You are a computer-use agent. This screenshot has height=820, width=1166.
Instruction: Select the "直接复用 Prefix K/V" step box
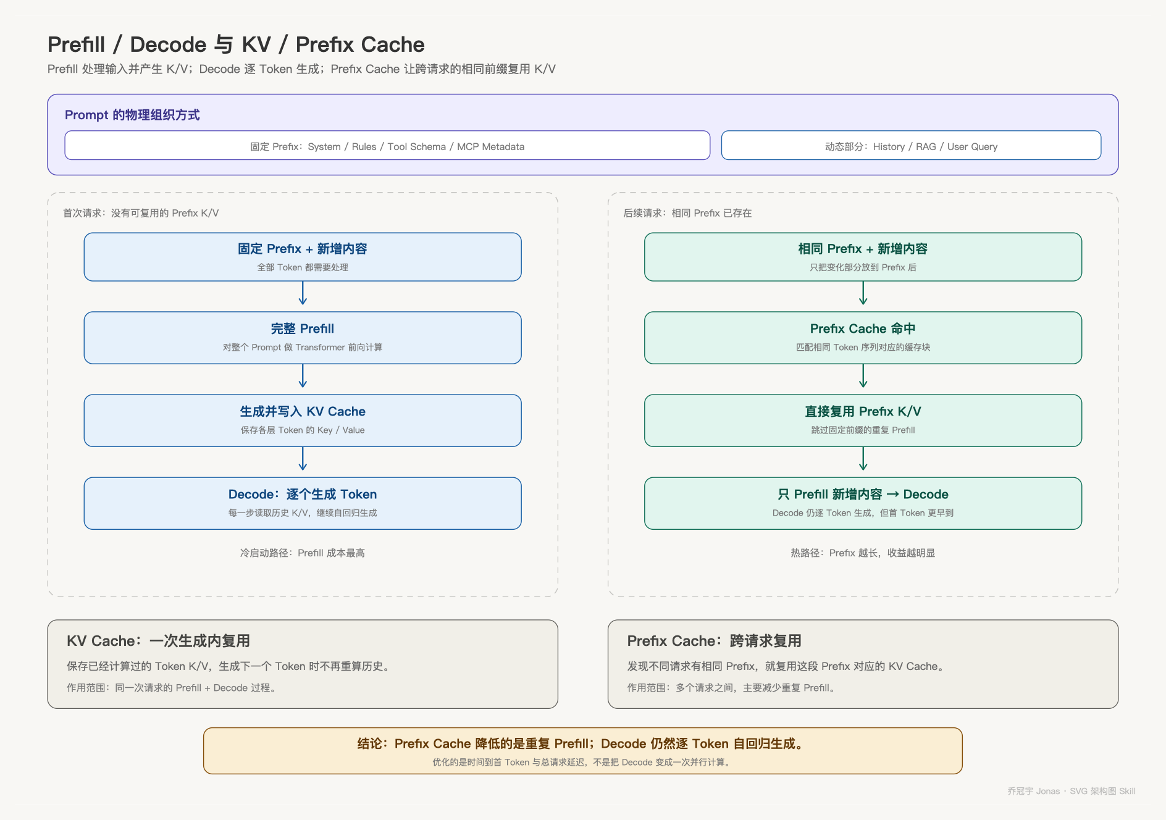[863, 420]
